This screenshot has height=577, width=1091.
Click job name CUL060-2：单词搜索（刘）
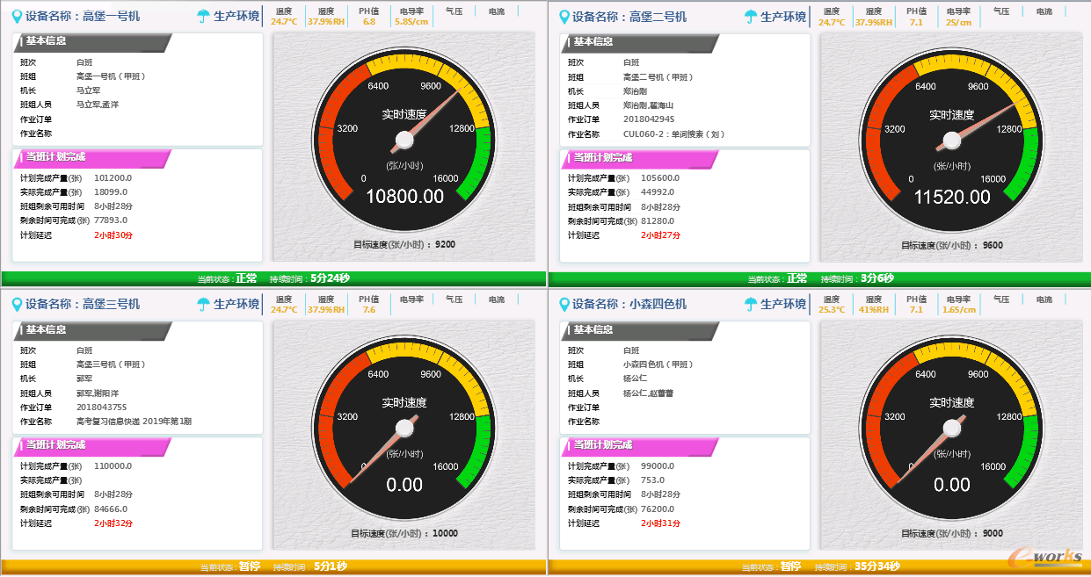674,134
